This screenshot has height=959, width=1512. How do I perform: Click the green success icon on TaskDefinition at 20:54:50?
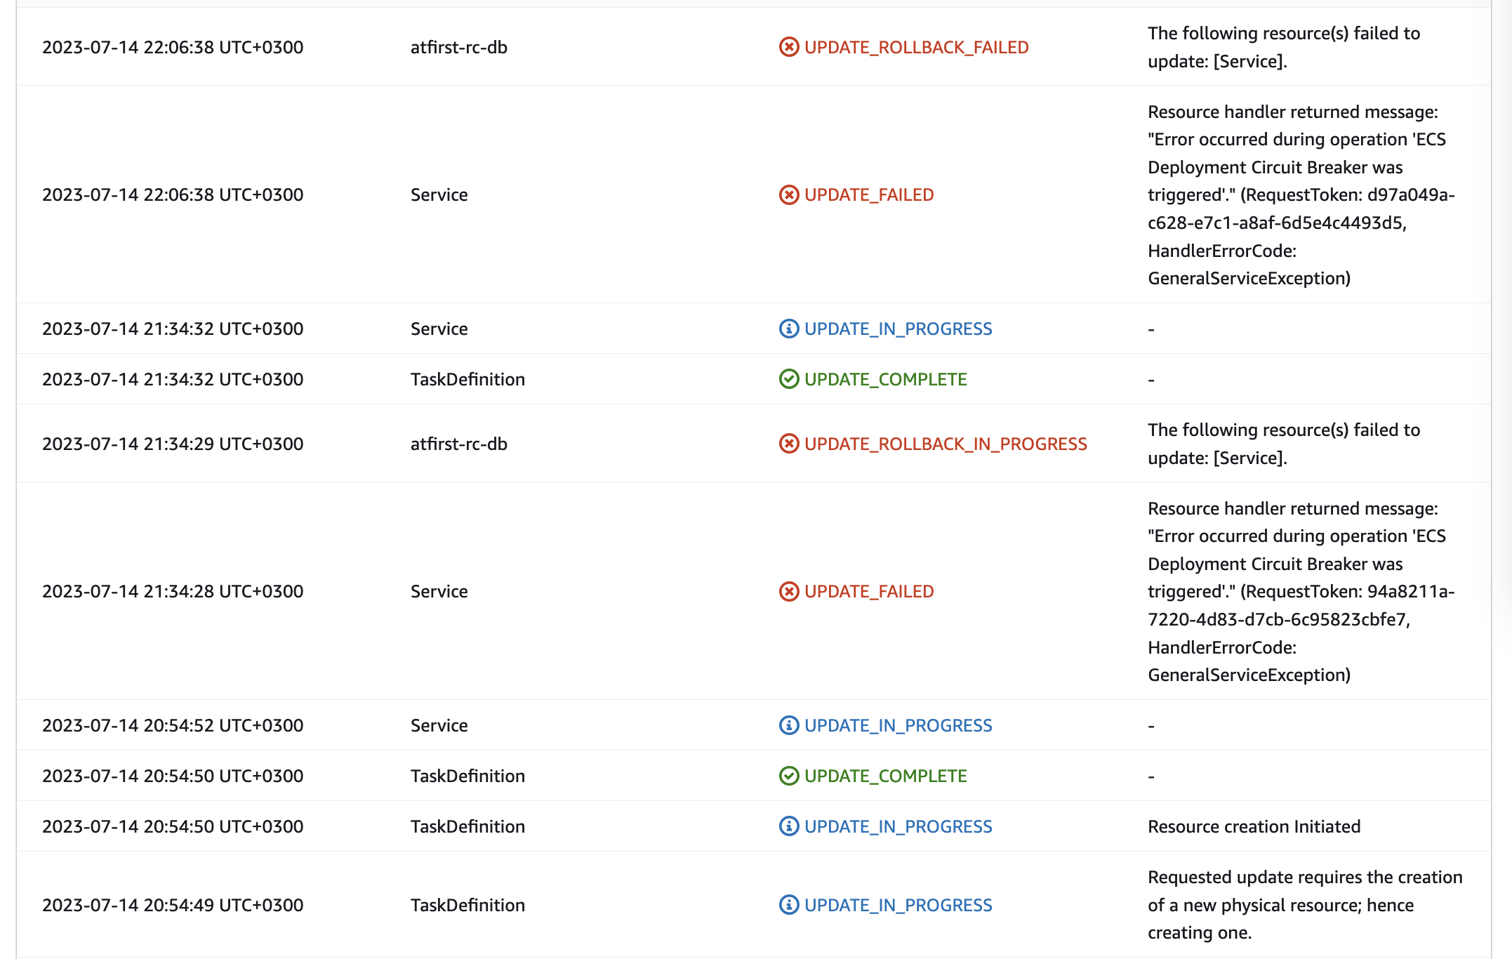788,776
